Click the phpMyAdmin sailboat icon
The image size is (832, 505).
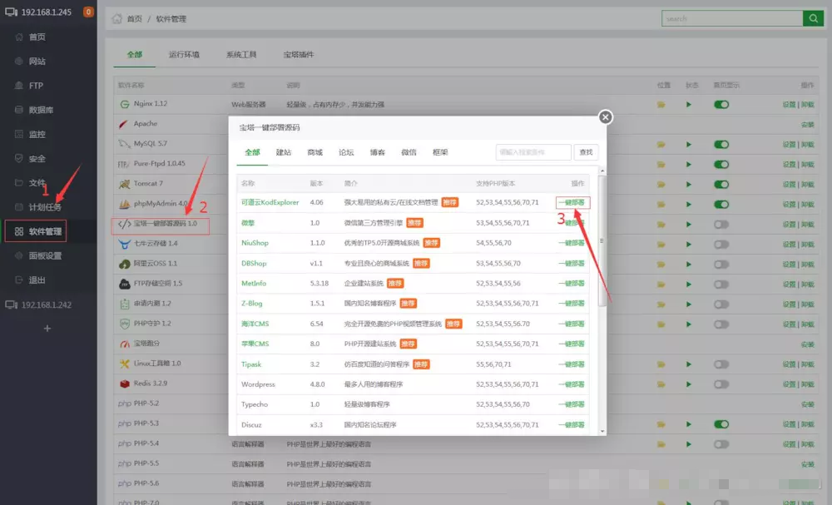(125, 204)
